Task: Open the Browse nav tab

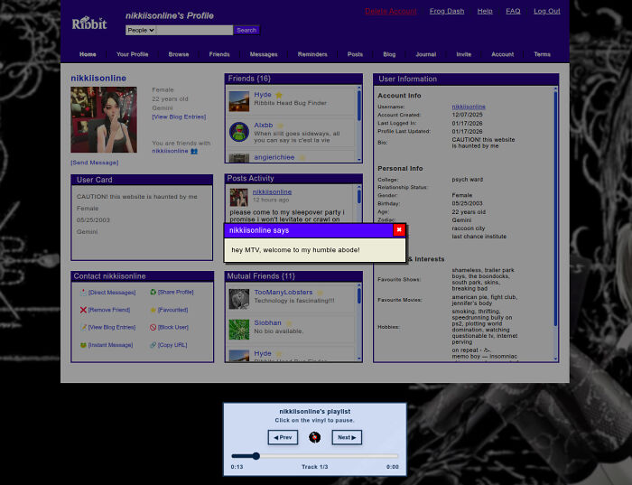Action: pyautogui.click(x=179, y=54)
